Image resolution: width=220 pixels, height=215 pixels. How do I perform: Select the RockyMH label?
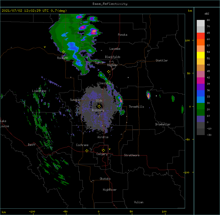point(63,58)
